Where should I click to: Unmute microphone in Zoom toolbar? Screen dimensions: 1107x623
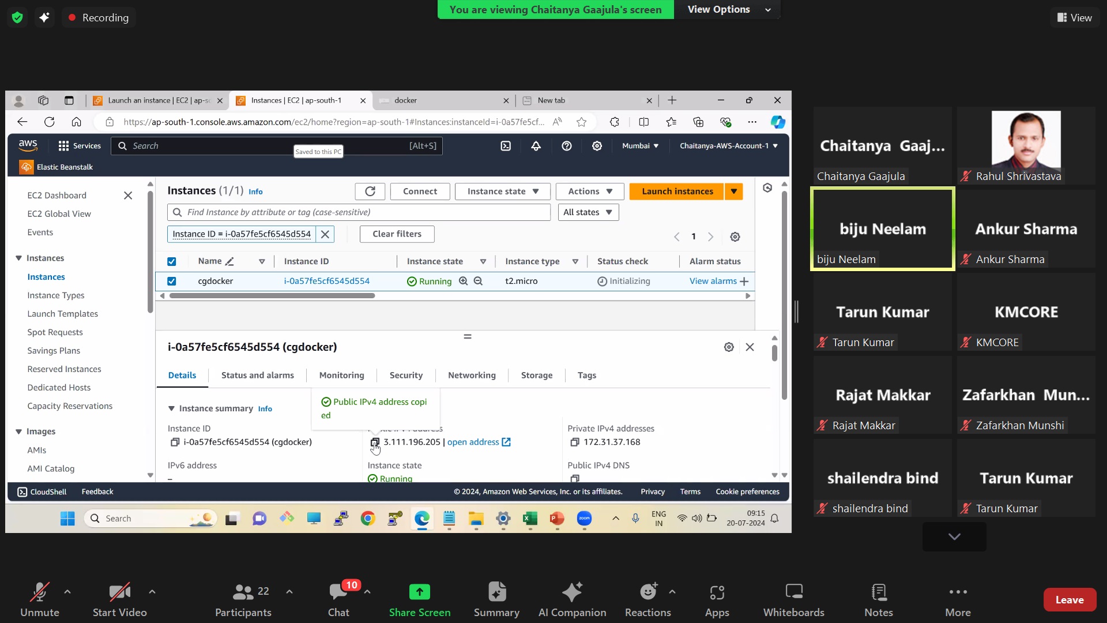click(x=40, y=599)
